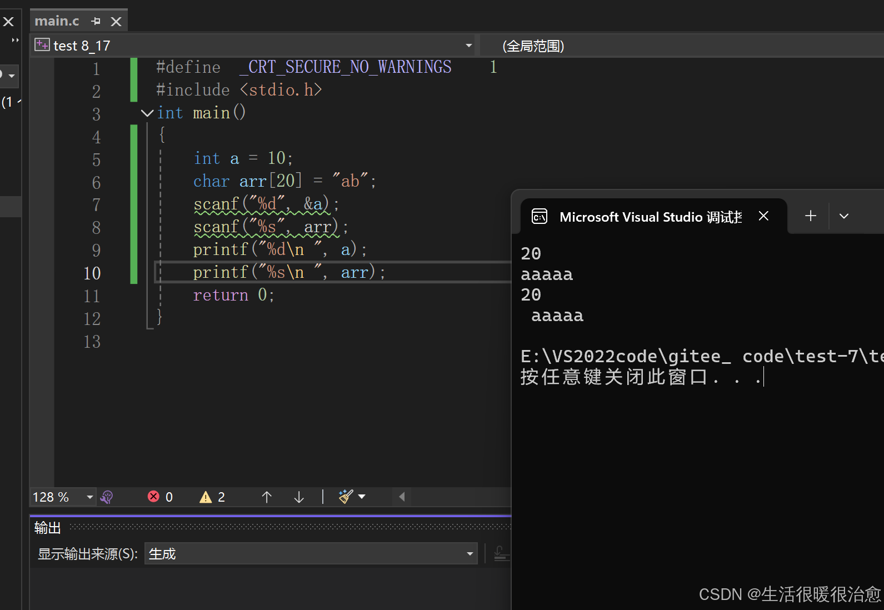Open the console tab dropdown chevron

pos(844,216)
